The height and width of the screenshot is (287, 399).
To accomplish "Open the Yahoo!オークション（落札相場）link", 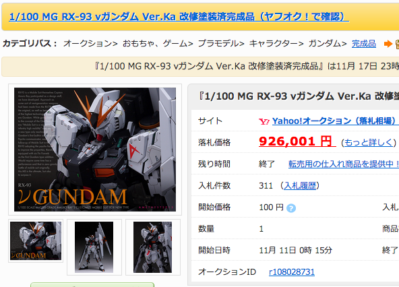I will [334, 121].
